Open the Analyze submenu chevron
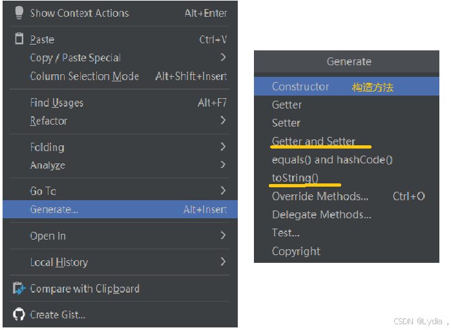 pos(223,165)
